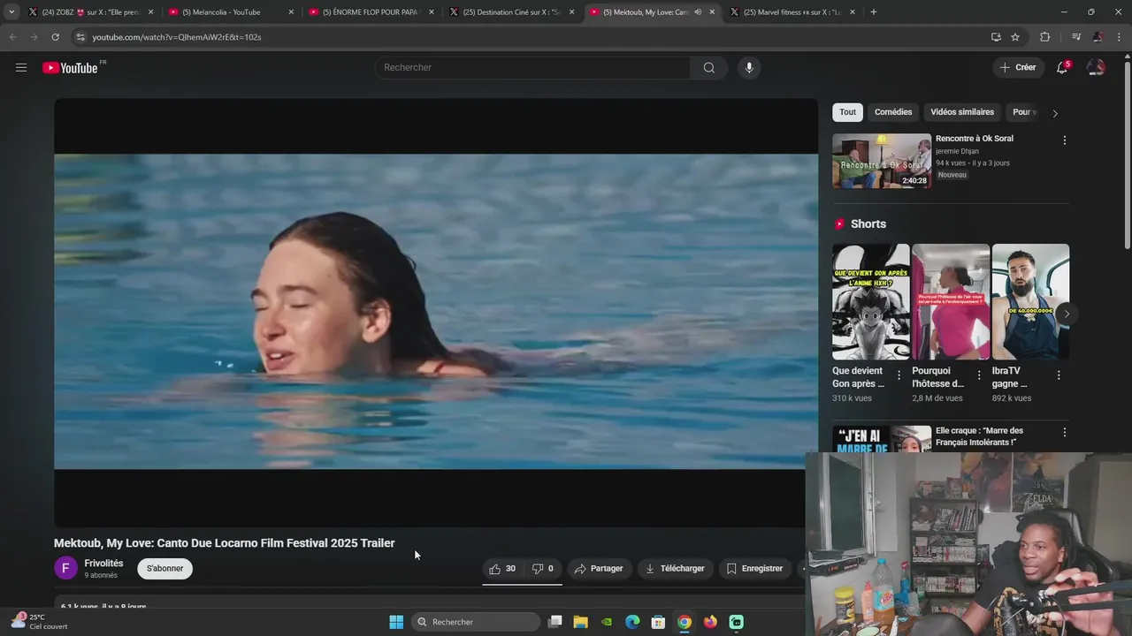
Task: Close the Melancolia - YouTube tab
Action: coord(291,12)
